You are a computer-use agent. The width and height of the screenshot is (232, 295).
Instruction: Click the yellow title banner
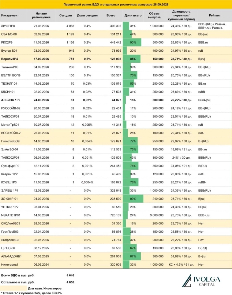pyautogui.click(x=116, y=4)
